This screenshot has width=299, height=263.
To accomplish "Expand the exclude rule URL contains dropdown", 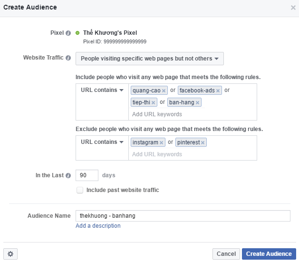I will [x=102, y=142].
